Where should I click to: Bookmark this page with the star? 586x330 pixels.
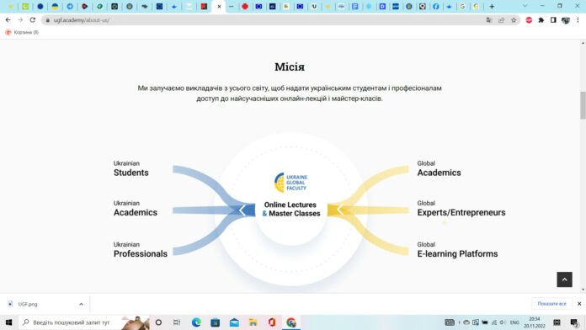tap(514, 20)
